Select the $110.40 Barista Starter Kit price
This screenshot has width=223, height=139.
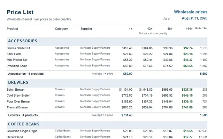pyautogui.click(x=127, y=48)
